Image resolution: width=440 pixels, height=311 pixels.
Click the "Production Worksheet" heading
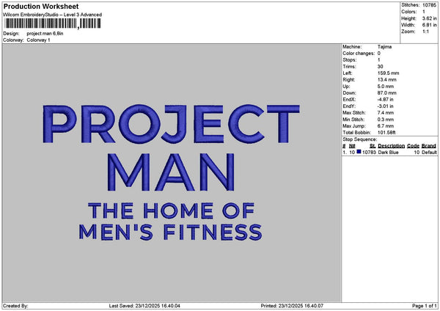41,6
